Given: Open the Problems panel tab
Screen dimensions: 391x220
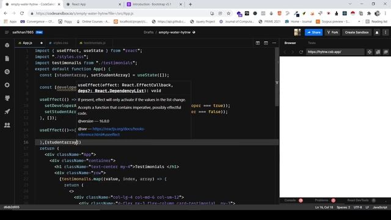Looking at the screenshot, I should 321,200.
